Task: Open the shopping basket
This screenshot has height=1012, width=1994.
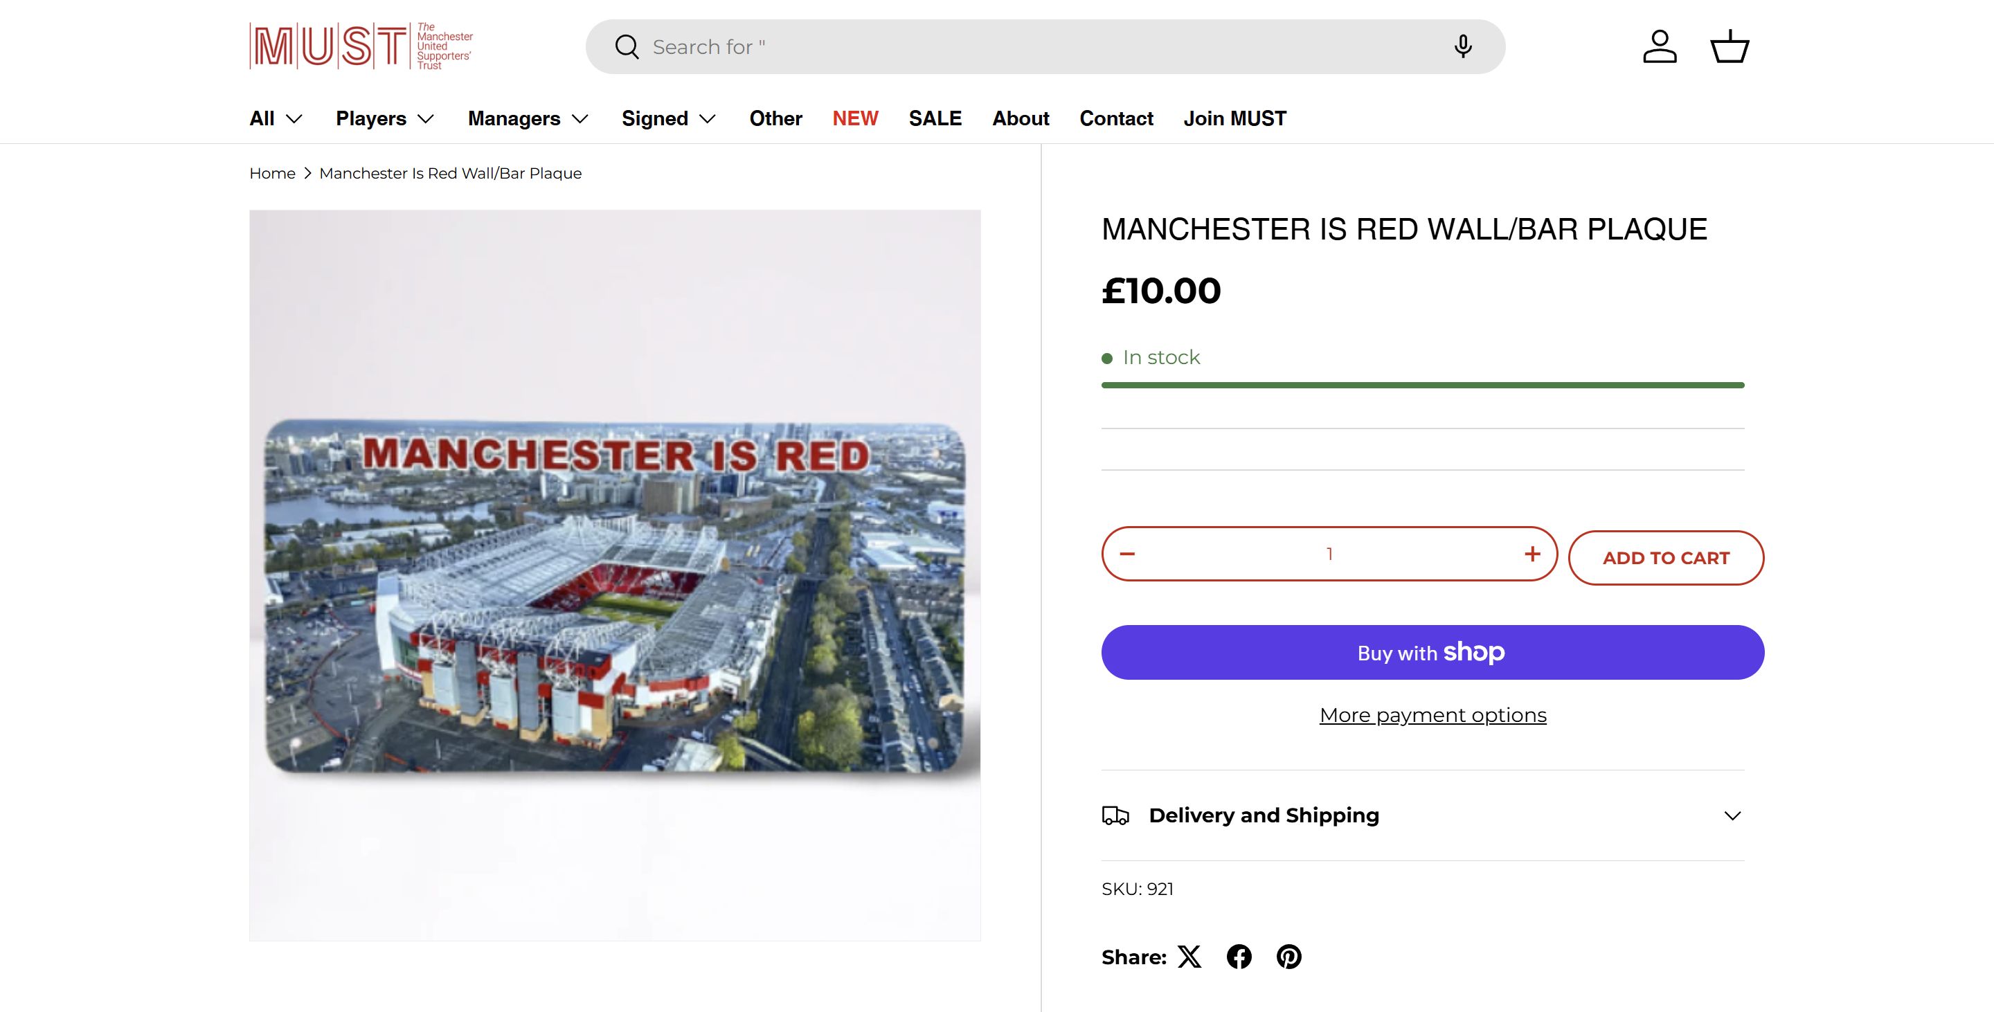Action: tap(1730, 46)
